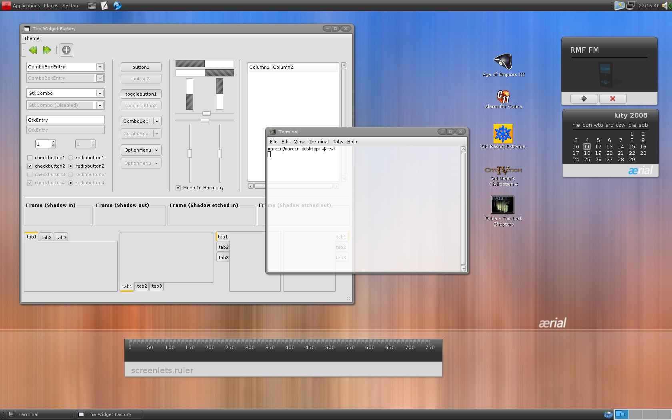Image resolution: width=672 pixels, height=420 pixels.
Task: Click the green back arrow in Widget Factory
Action: point(33,50)
